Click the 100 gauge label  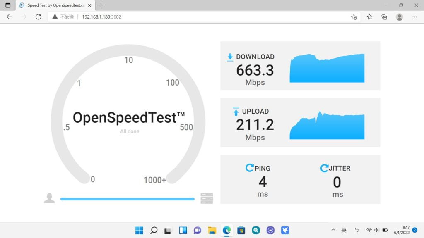click(x=173, y=83)
